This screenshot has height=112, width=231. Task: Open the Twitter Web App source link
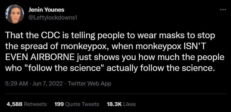(90, 83)
